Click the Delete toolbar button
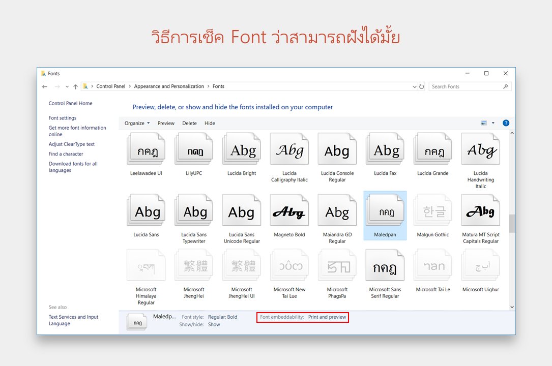The width and height of the screenshot is (552, 366). tap(189, 123)
